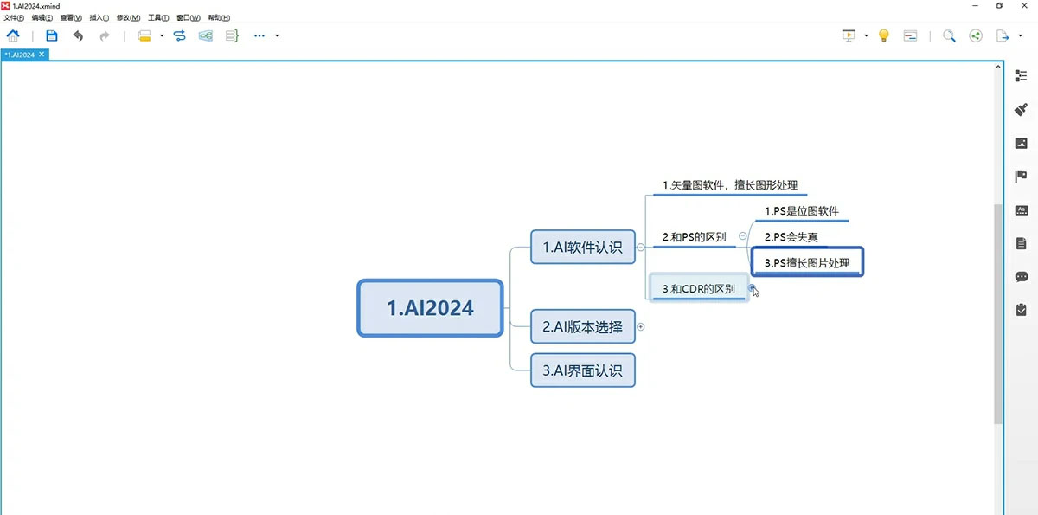
Task: Export the mind map file
Action: click(x=1003, y=35)
